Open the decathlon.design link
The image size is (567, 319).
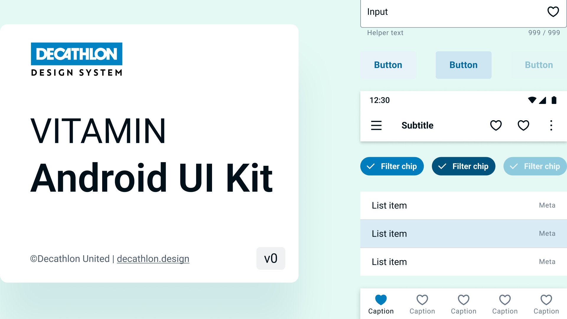click(153, 259)
